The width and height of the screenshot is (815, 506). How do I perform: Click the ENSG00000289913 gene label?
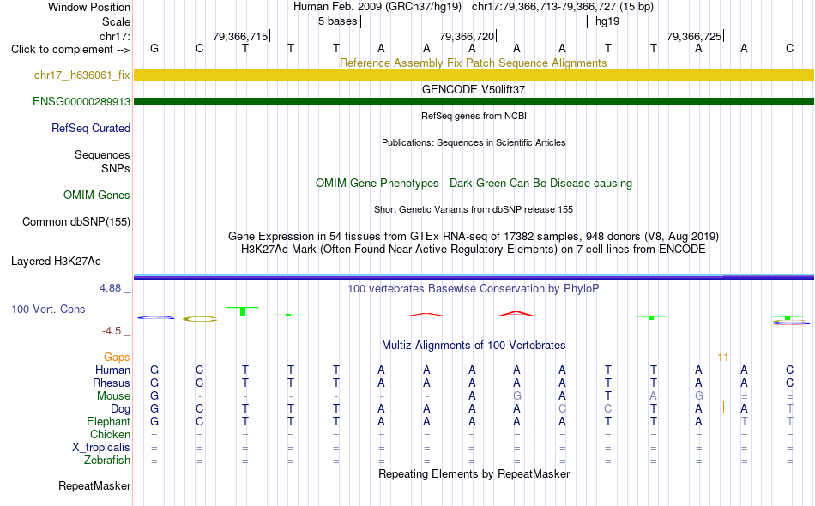(x=81, y=102)
